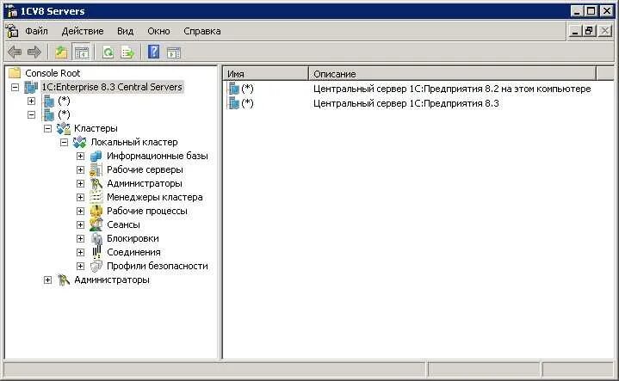This screenshot has height=381, width=619.
Task: Collapse the second (*) server node
Action: [x=31, y=114]
